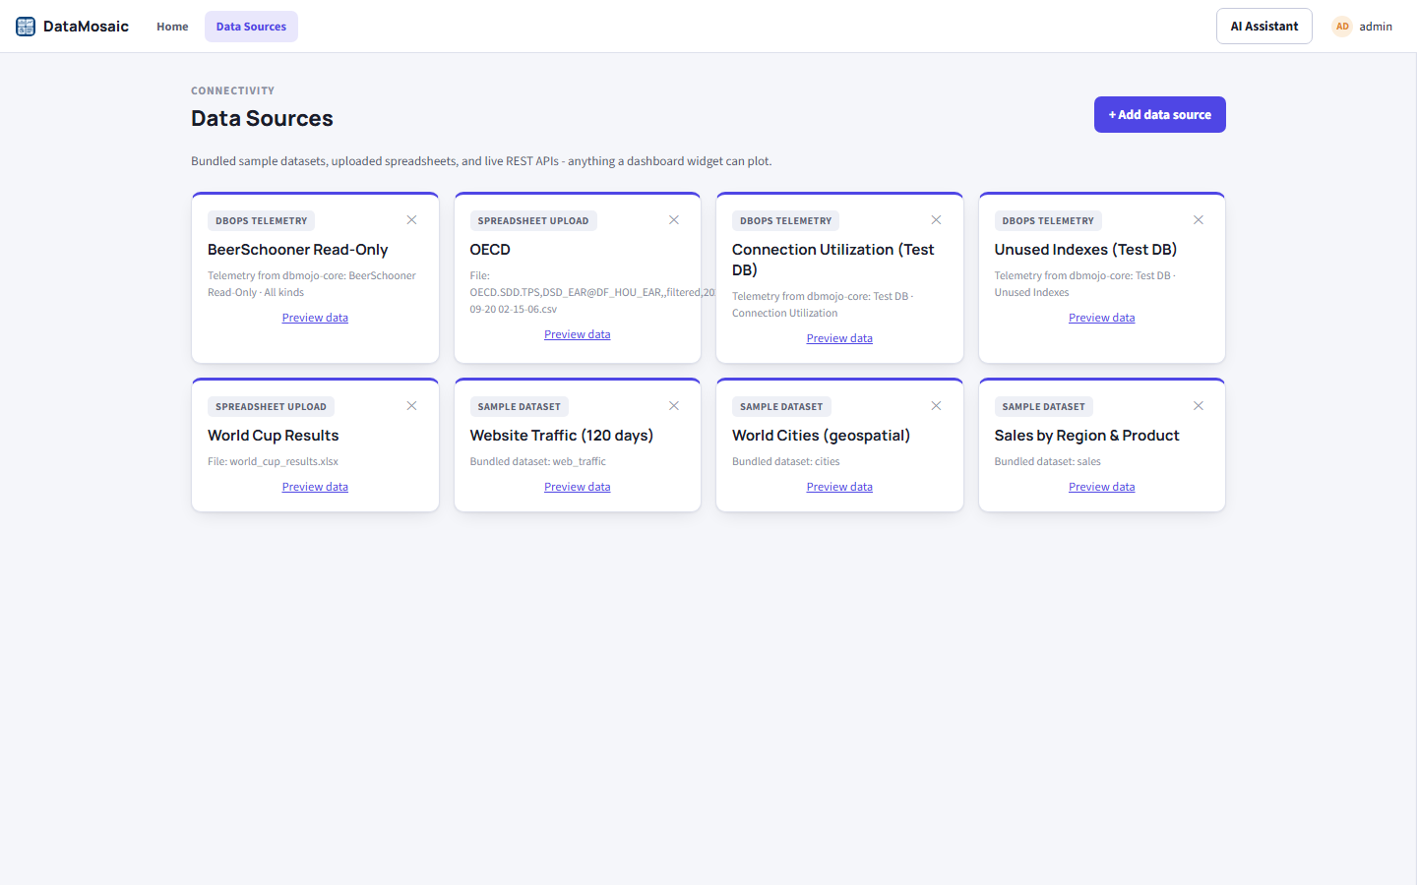This screenshot has width=1417, height=885.
Task: Click World Cities (geospatial) title
Action: 821,436
